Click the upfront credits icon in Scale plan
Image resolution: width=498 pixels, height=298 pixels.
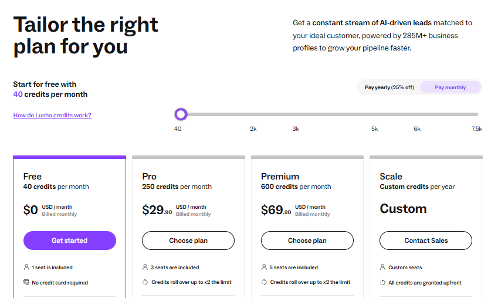(x=383, y=283)
